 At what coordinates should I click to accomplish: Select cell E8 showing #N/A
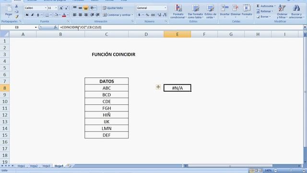[x=177, y=88]
